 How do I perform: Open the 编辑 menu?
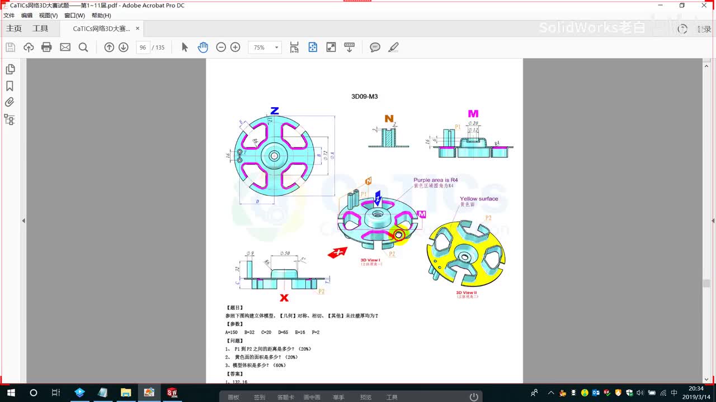(x=27, y=16)
